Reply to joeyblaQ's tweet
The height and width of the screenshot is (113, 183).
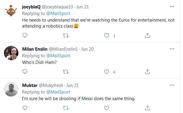point(25,35)
